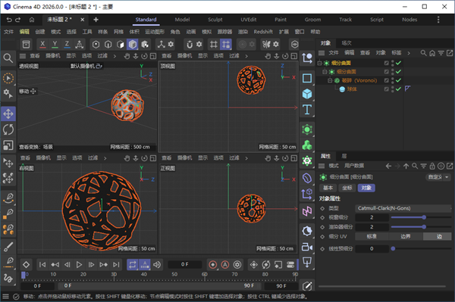Viewport: 455px width, 302px height.
Task: Go to start of timeline
Action: (42, 265)
